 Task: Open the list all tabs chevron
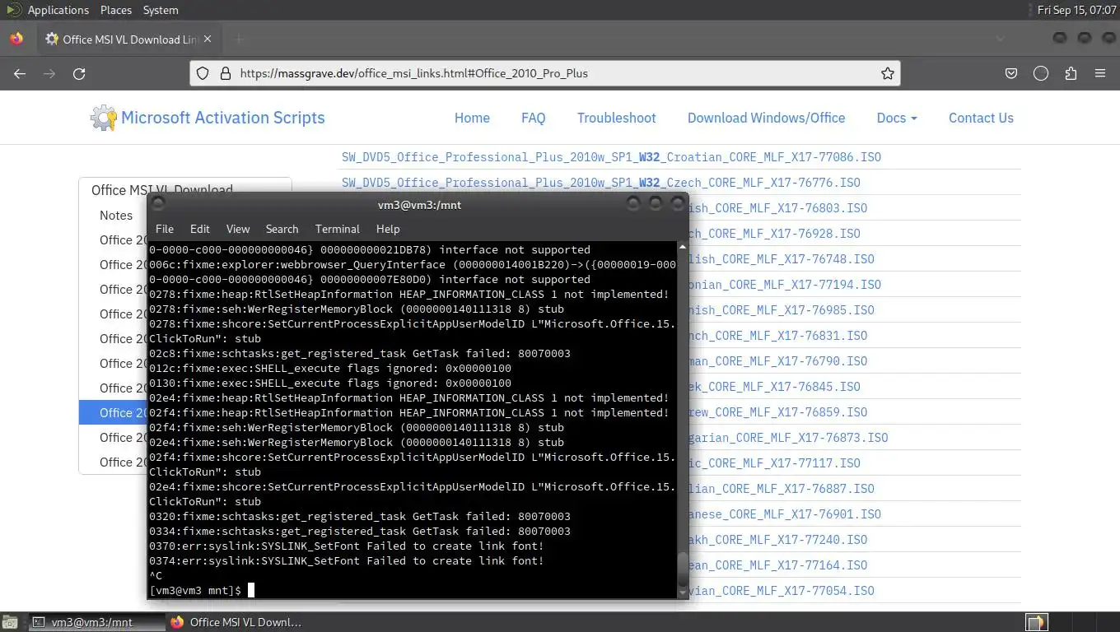(1000, 39)
